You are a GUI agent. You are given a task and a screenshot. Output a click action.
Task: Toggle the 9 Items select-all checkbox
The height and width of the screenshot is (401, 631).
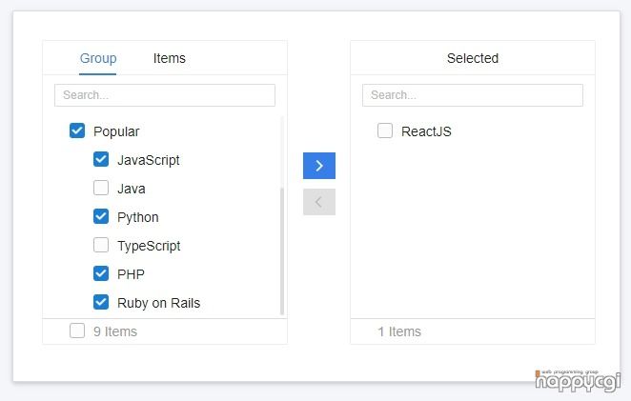click(x=77, y=331)
